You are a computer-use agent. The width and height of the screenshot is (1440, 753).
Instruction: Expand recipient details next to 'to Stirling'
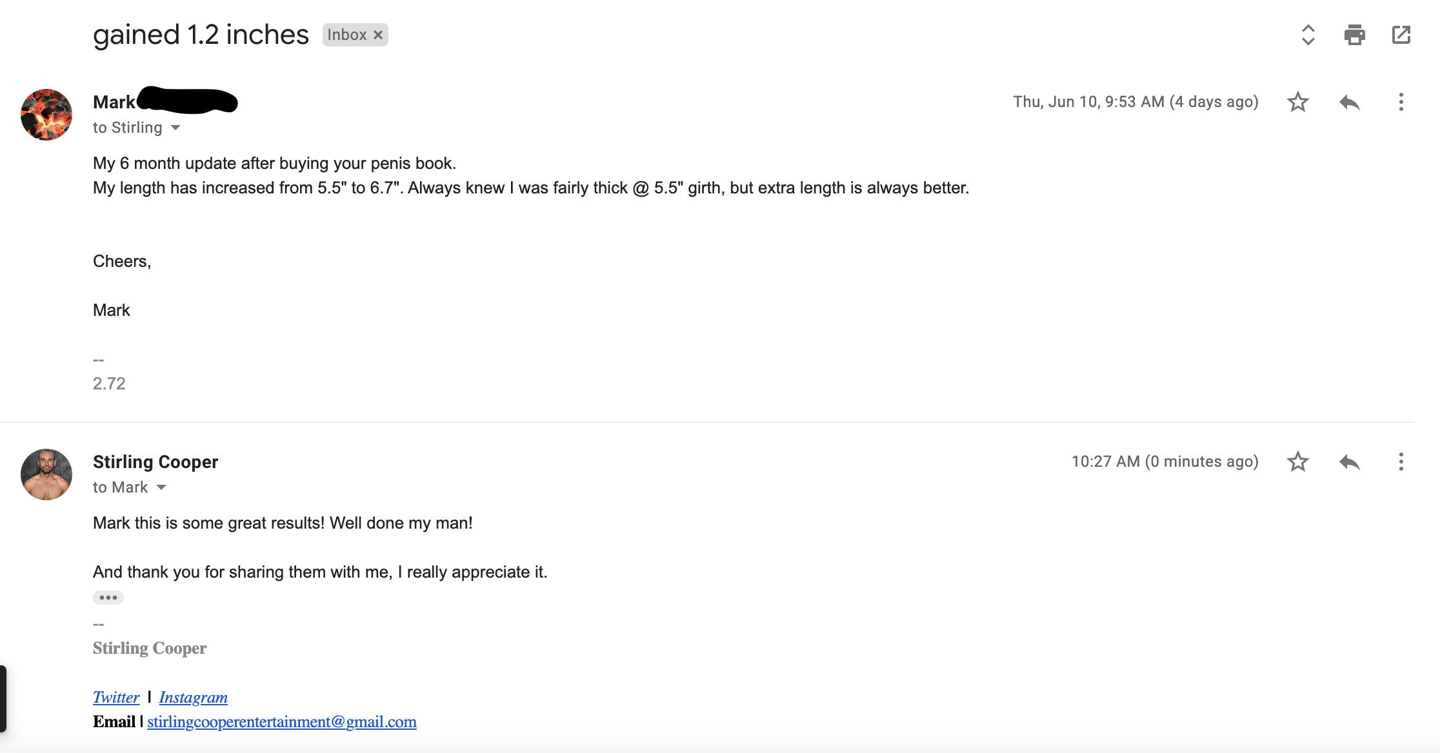tap(175, 128)
